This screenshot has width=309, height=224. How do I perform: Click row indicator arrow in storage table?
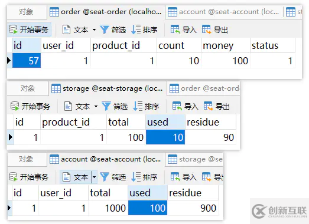point(11,137)
